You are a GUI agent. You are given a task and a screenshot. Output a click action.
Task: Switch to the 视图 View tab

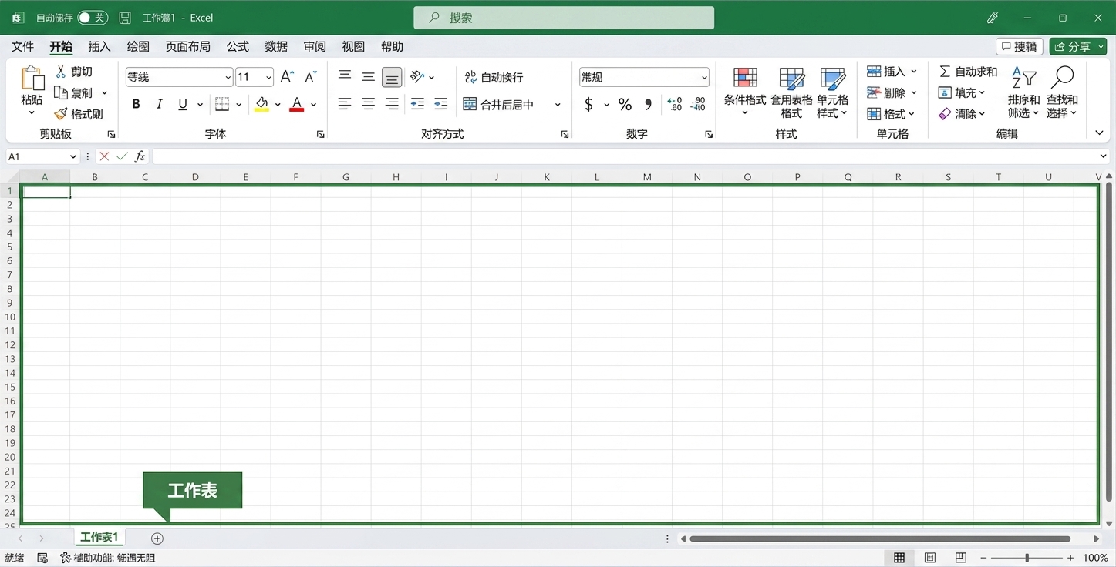click(x=353, y=47)
